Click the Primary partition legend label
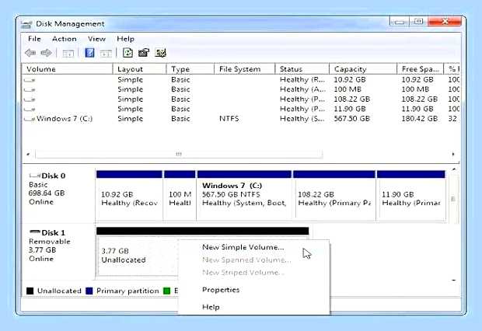 coord(127,291)
